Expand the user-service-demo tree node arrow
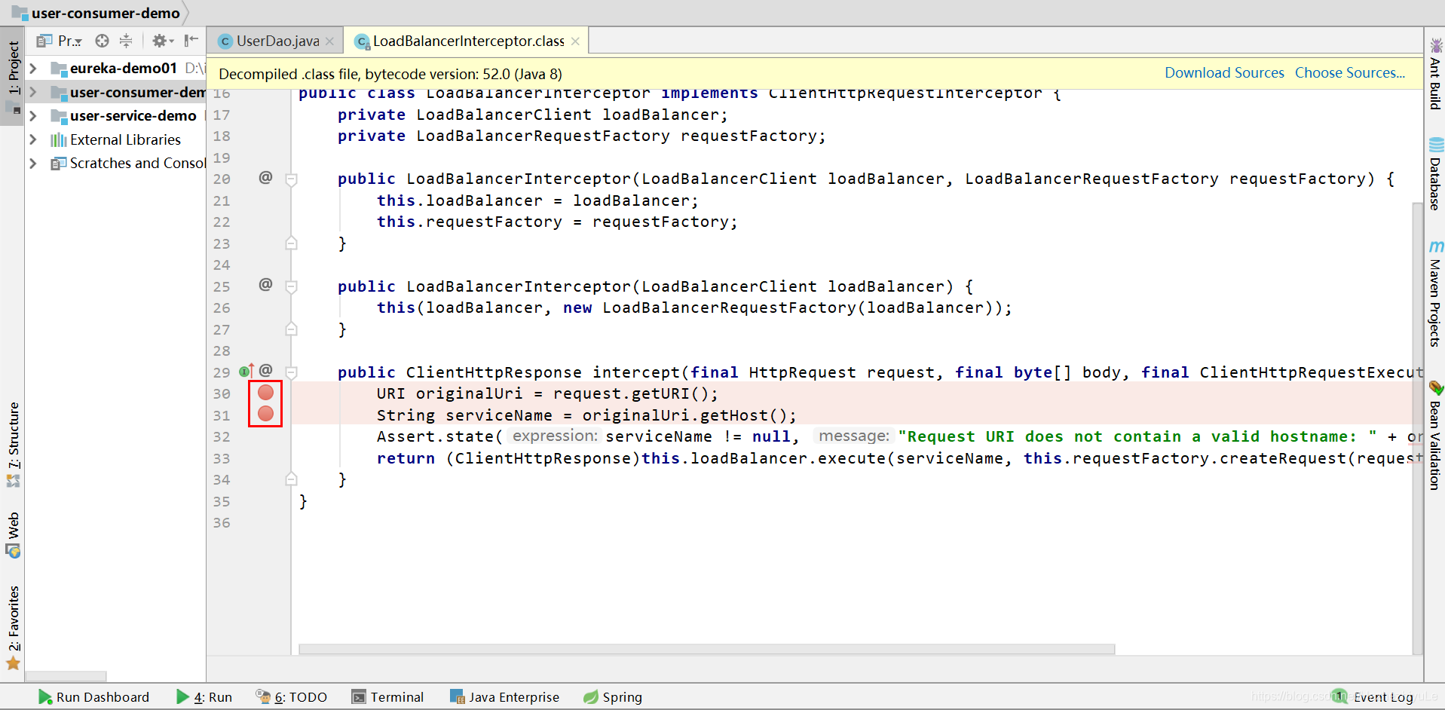 33,116
